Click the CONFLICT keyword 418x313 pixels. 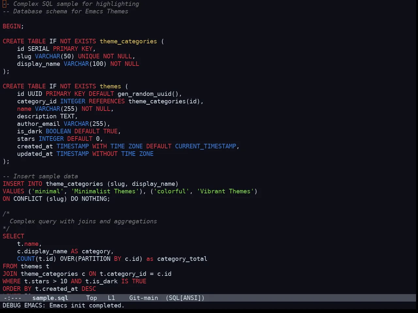[28, 199]
